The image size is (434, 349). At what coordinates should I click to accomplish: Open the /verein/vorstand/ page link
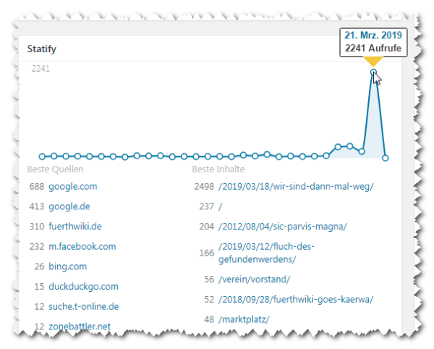[x=254, y=279]
